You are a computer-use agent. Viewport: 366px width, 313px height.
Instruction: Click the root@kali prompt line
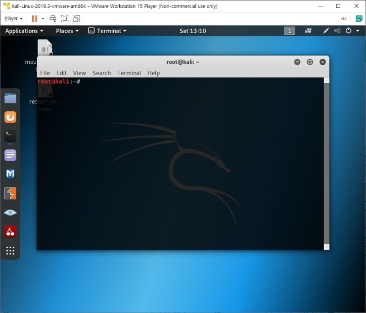59,82
